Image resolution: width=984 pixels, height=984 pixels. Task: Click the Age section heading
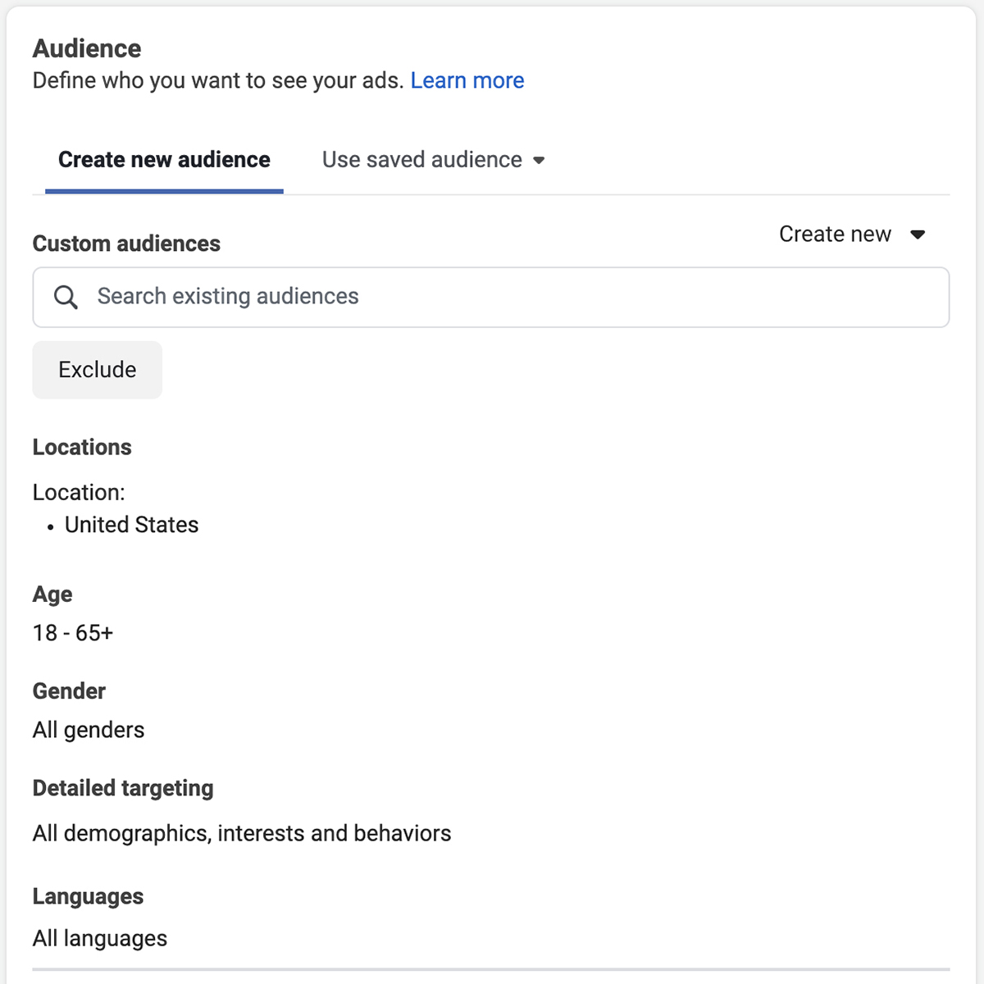coord(52,594)
